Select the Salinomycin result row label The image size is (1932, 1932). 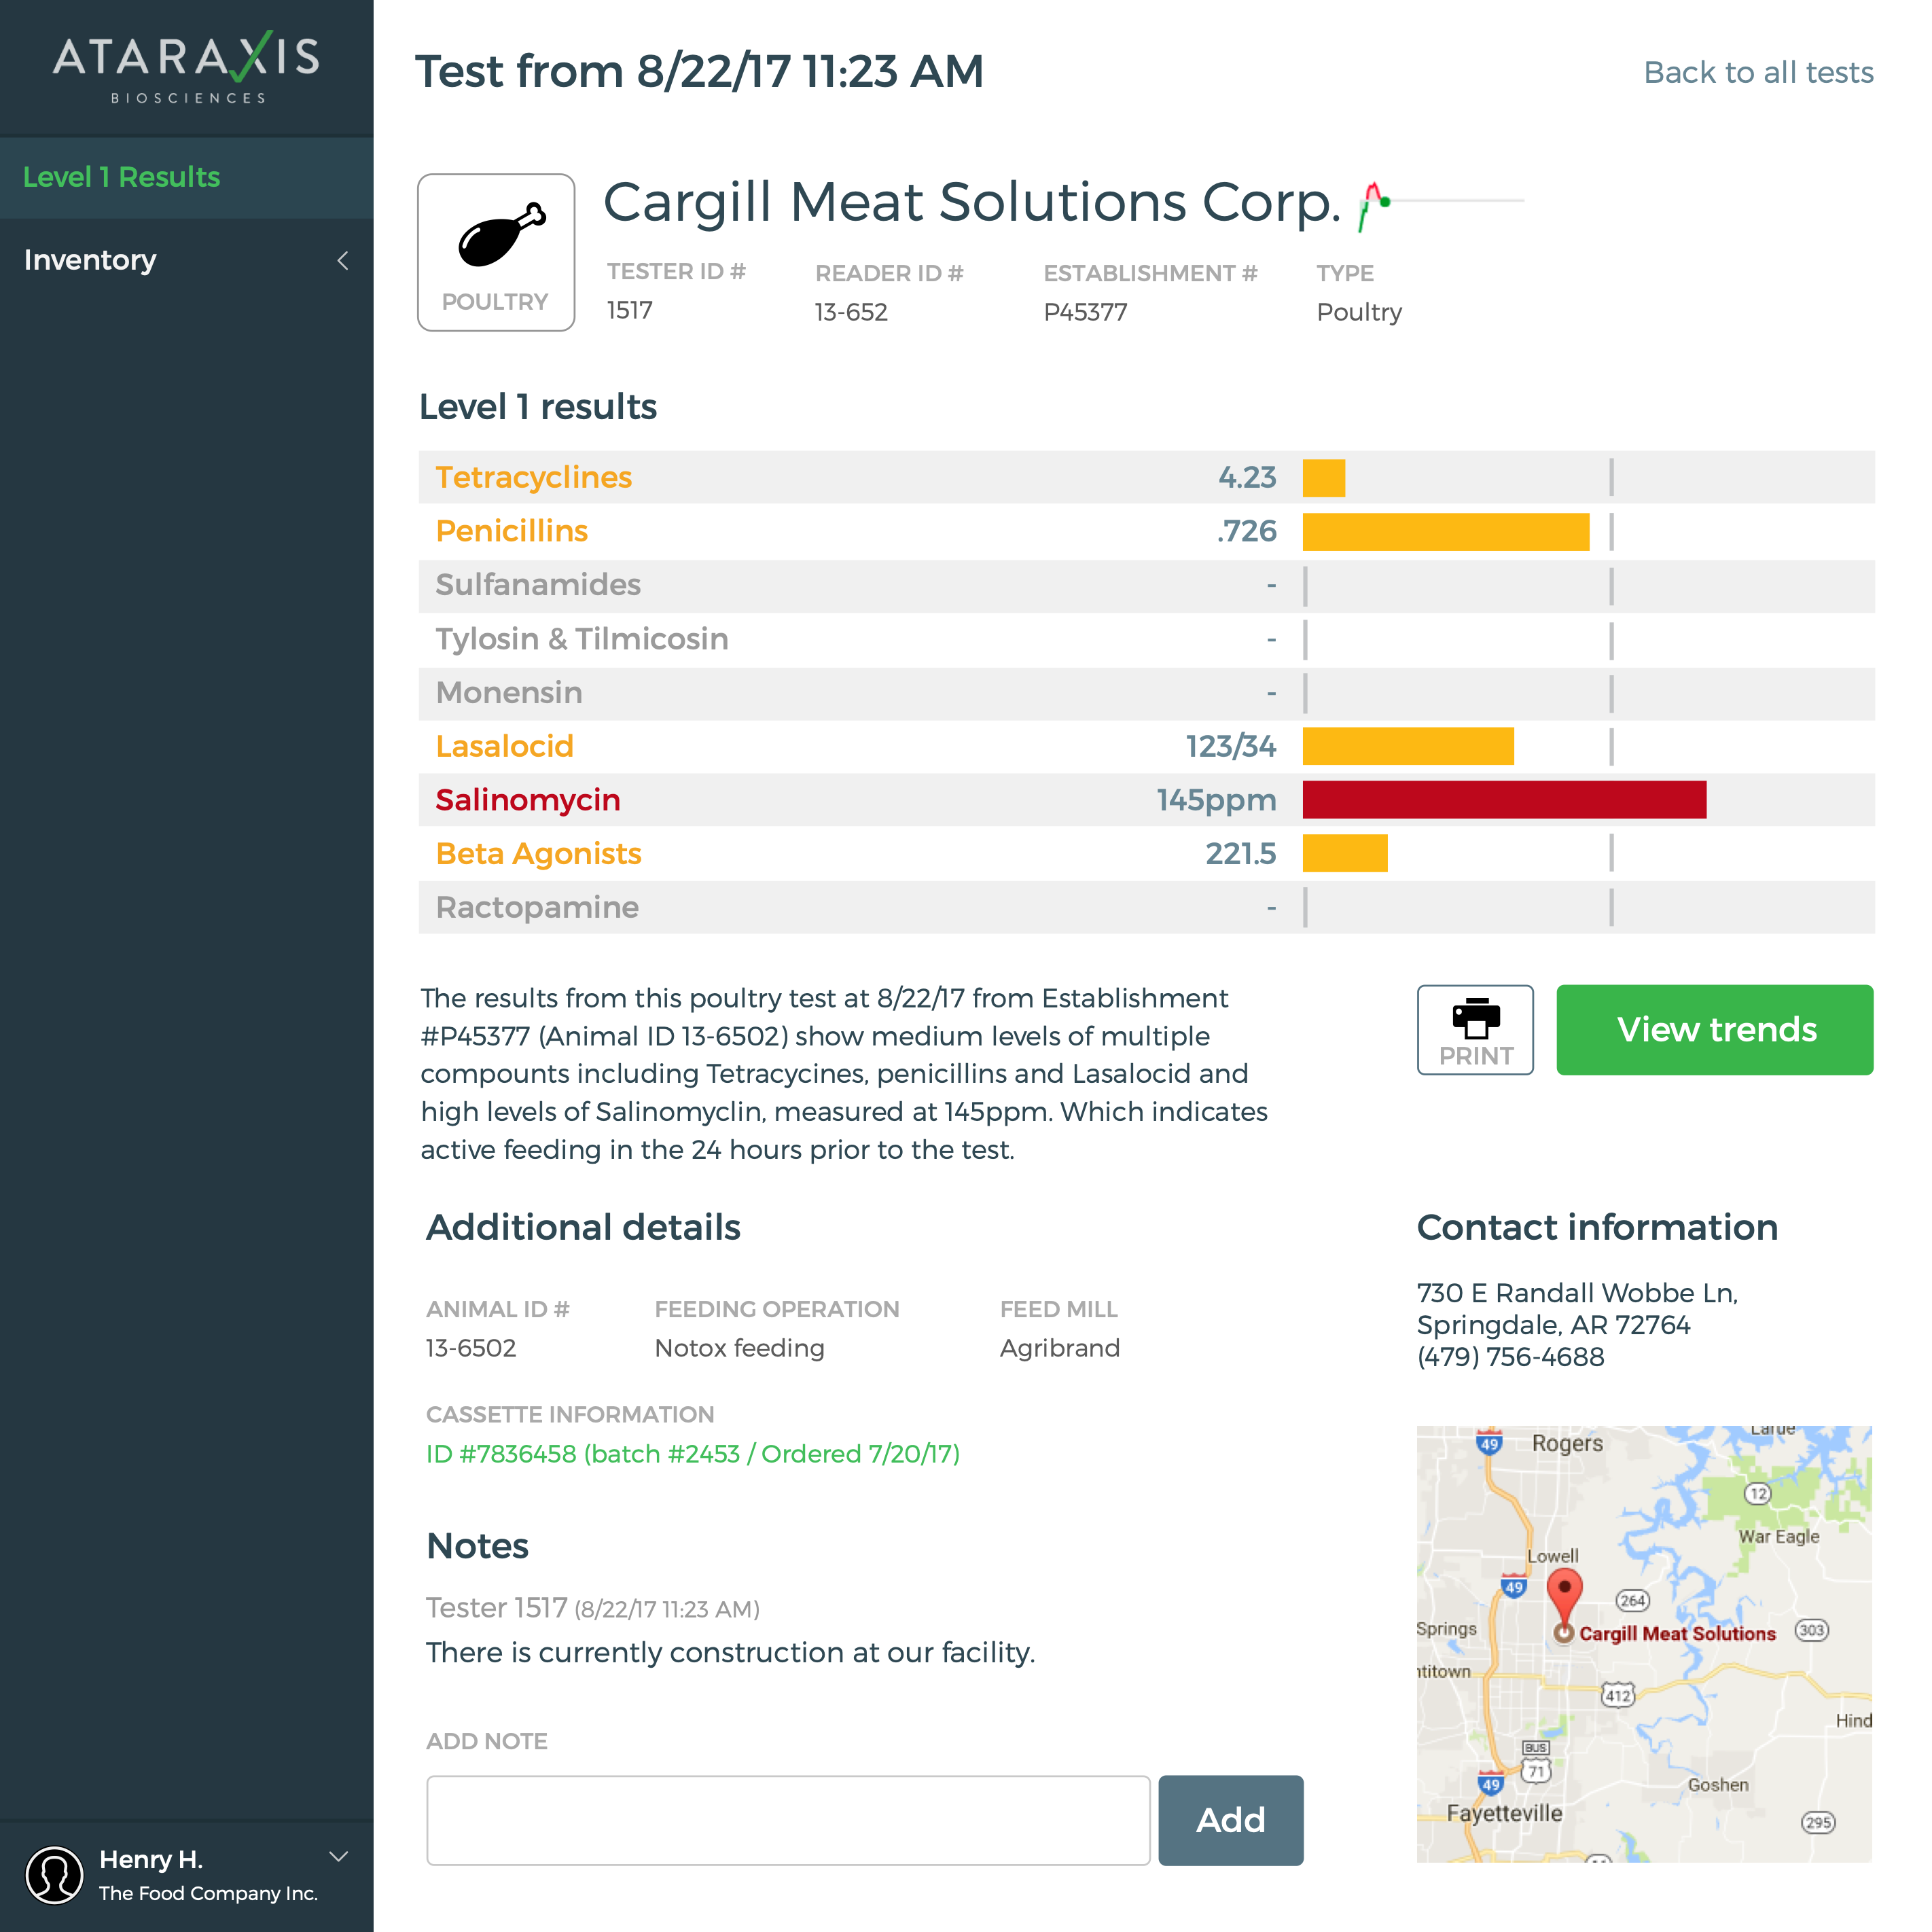click(x=528, y=800)
